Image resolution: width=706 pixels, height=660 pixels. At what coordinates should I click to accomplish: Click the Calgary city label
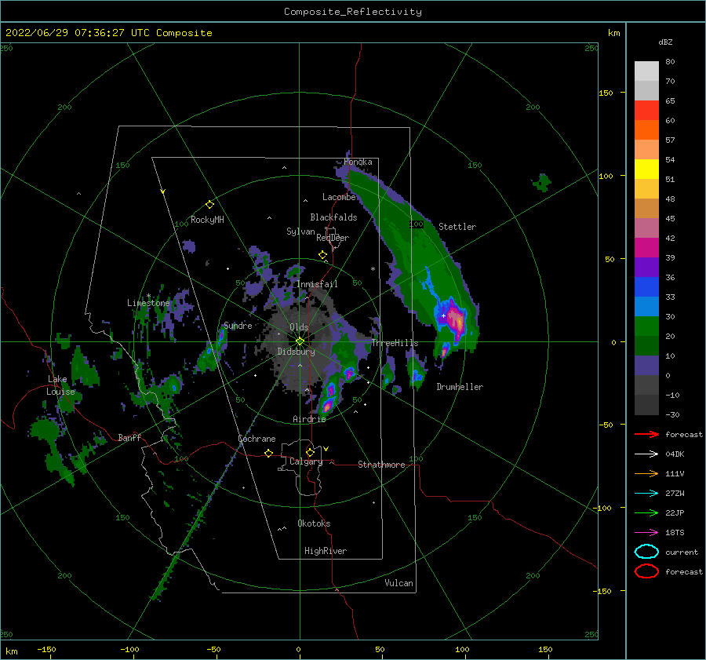[306, 461]
